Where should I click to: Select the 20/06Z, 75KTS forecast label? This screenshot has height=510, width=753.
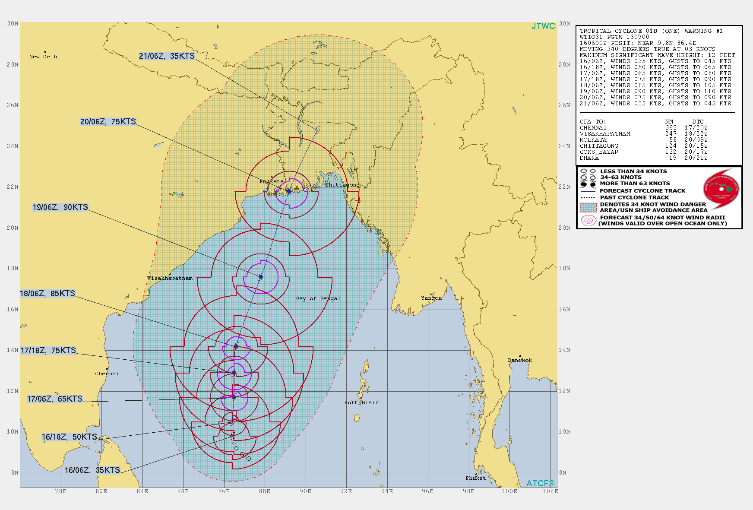108,122
